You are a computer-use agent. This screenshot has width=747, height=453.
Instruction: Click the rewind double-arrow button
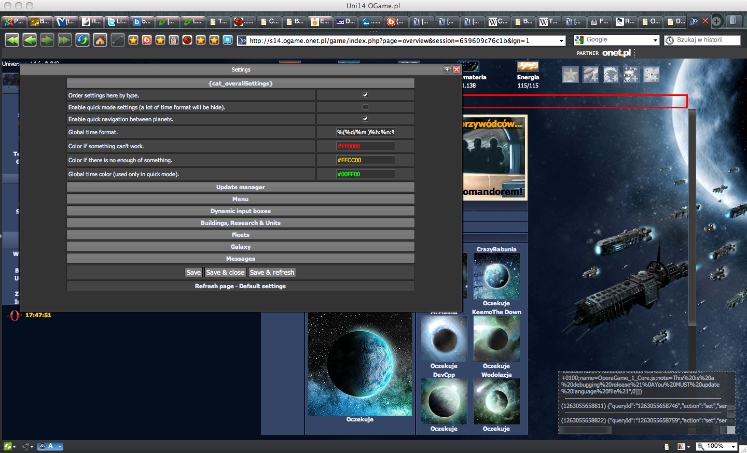pos(12,40)
